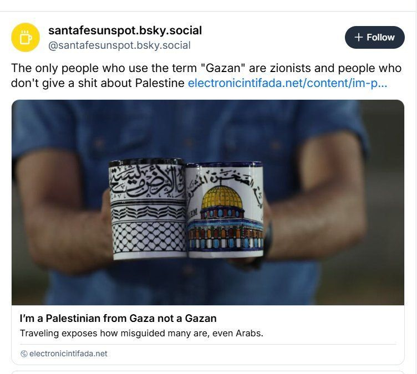This screenshot has width=417, height=374.
Task: Open the blue electronicintifada.net/content link in post
Action: coord(287,84)
